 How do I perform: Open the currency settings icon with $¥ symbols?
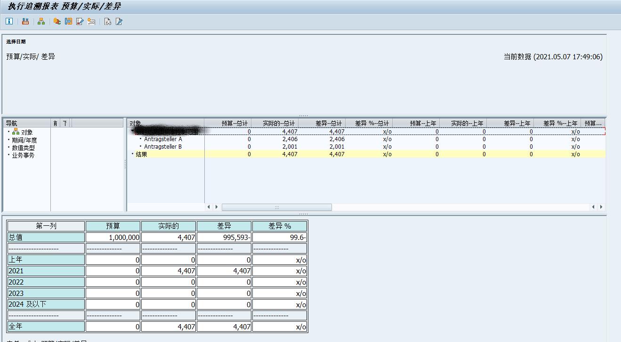[x=25, y=21]
